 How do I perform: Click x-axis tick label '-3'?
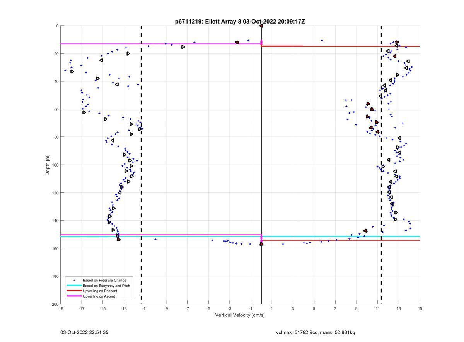click(x=230, y=309)
